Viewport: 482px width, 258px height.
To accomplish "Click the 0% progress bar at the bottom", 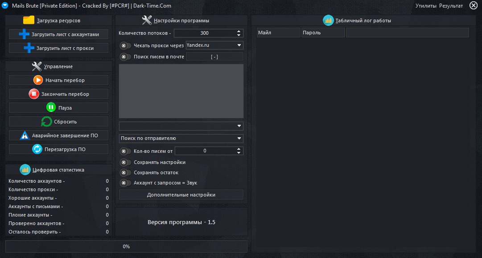I will tap(126, 246).
